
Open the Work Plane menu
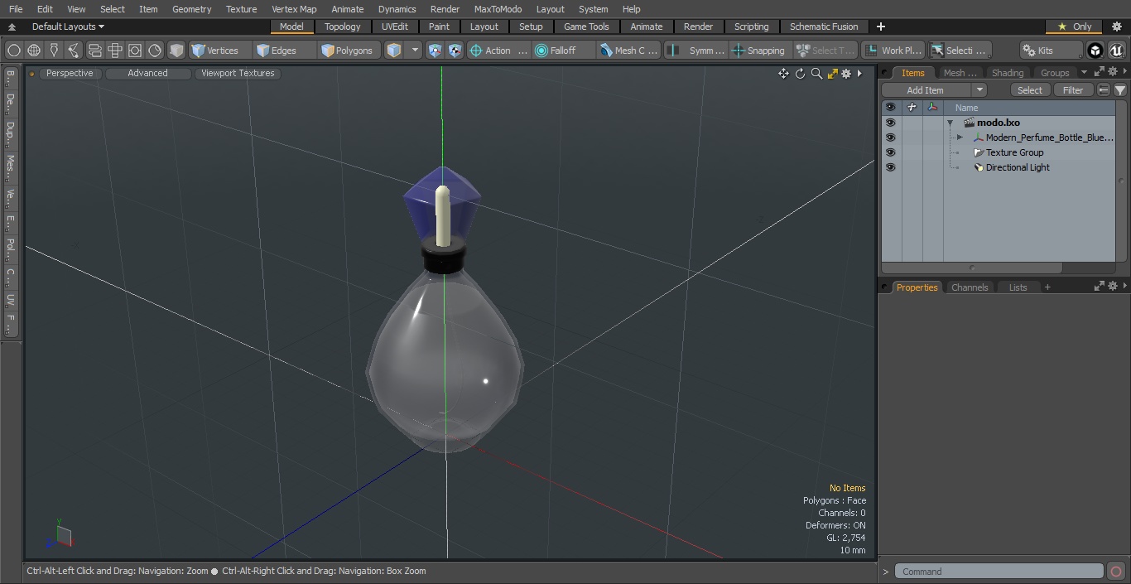click(893, 51)
